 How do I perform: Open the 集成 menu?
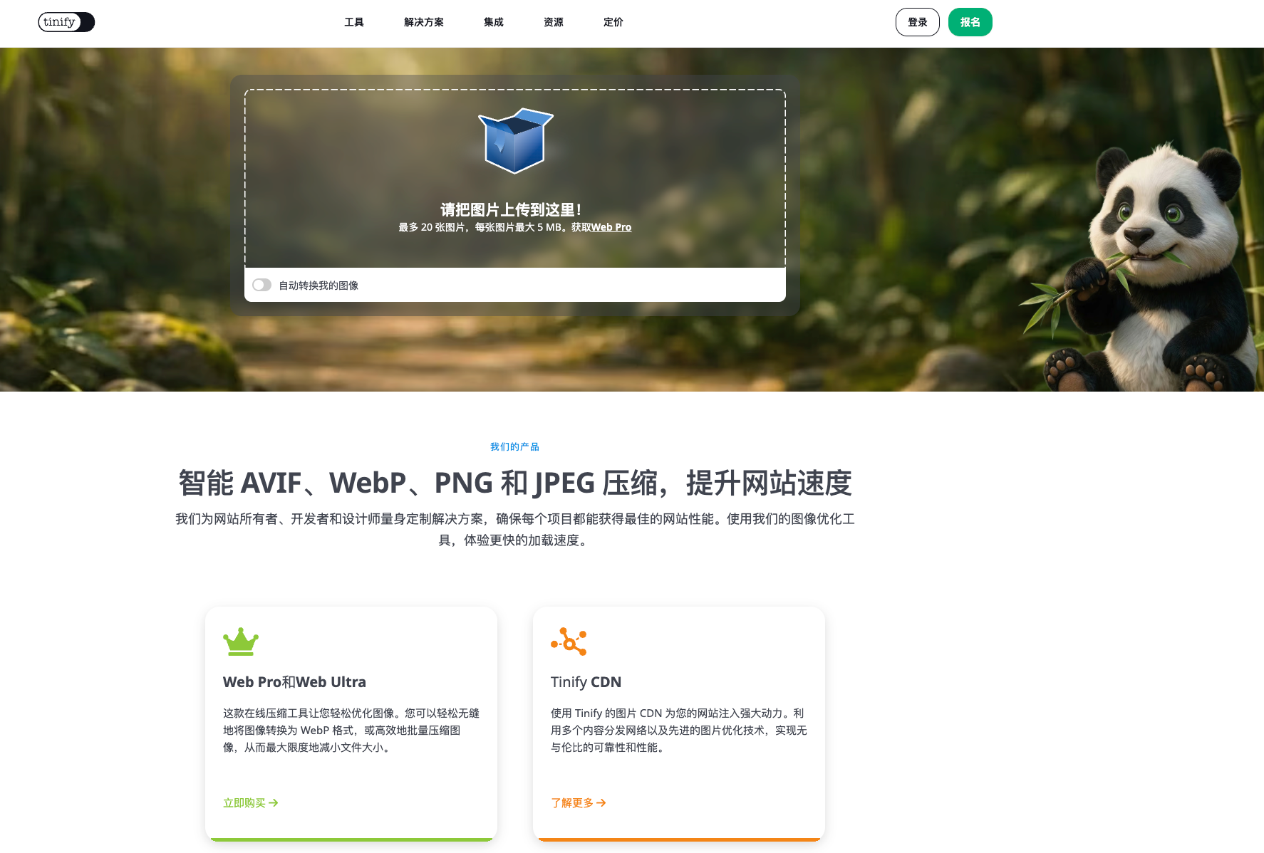tap(494, 22)
